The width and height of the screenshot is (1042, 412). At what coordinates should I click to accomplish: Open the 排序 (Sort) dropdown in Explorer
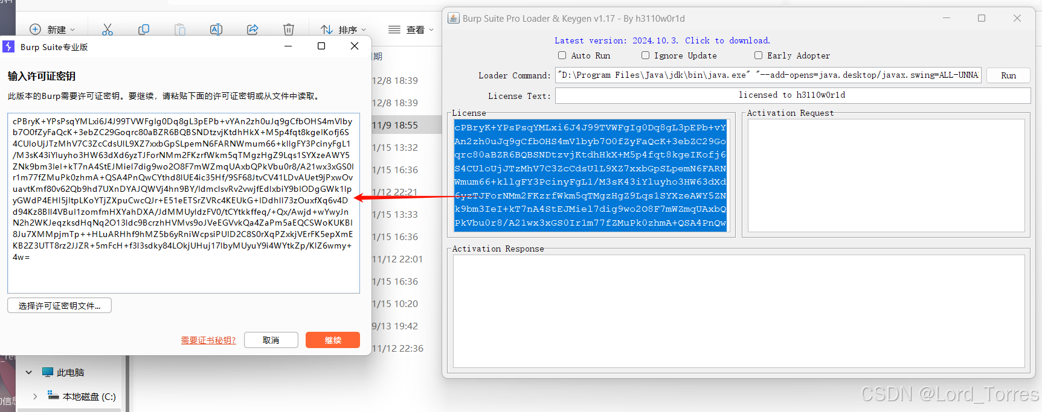tap(343, 30)
